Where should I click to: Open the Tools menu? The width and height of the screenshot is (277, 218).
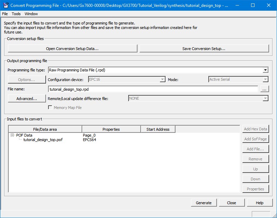[x=16, y=14]
